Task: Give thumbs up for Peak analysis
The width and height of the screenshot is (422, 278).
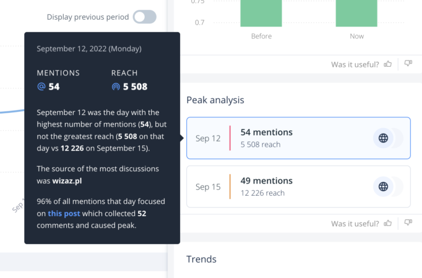Action: click(x=388, y=223)
